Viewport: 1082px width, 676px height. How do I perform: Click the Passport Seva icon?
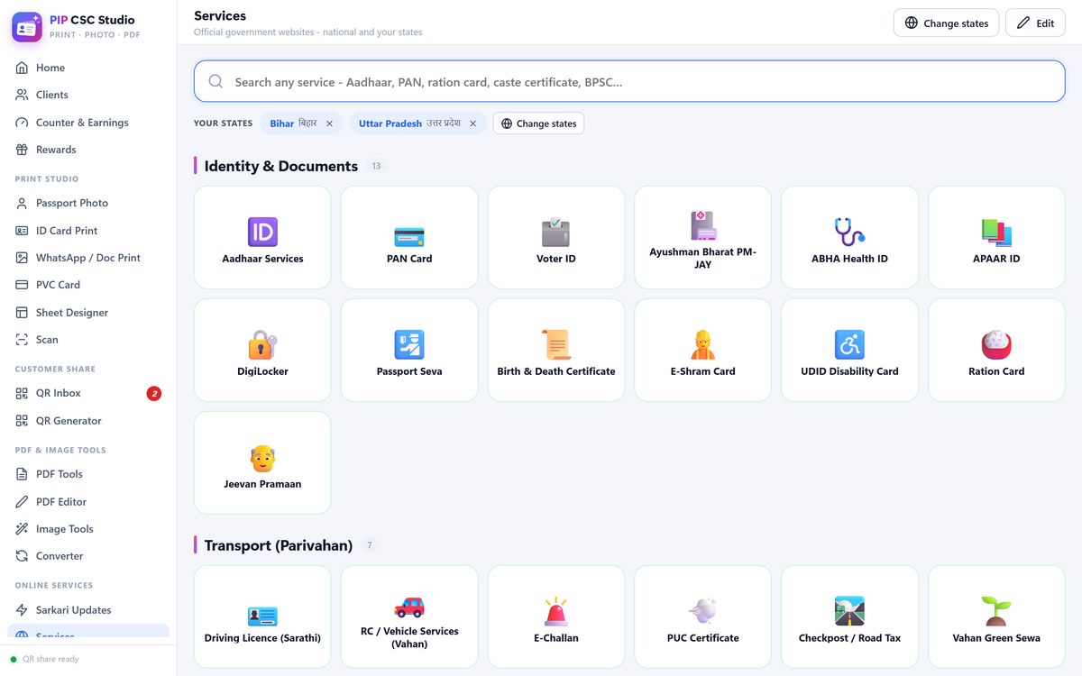[x=409, y=345]
